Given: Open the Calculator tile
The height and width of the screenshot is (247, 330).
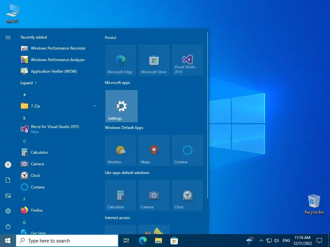Looking at the screenshot, I should pyautogui.click(x=121, y=195).
